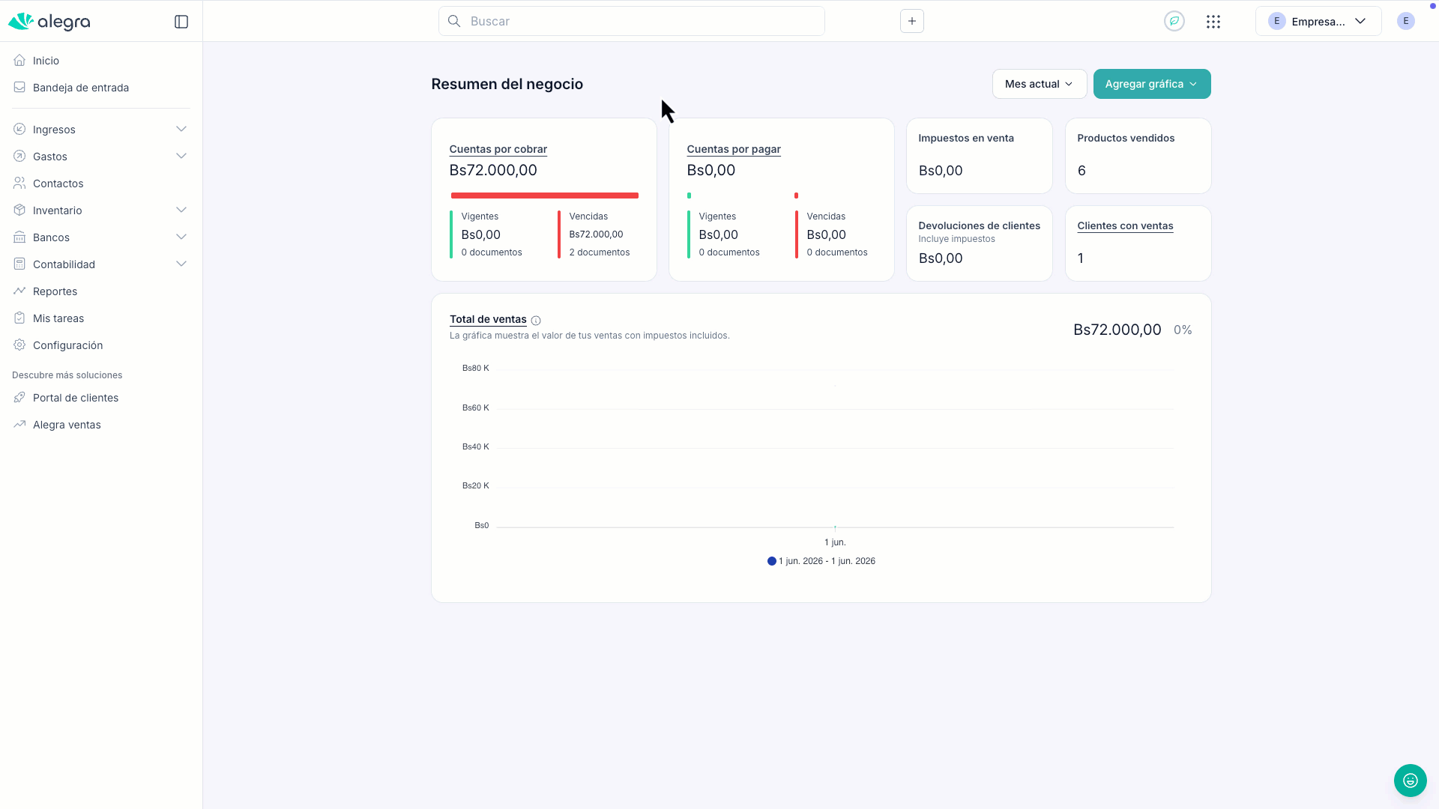This screenshot has width=1439, height=809.
Task: Click the Alegra logo
Action: pyautogui.click(x=49, y=22)
